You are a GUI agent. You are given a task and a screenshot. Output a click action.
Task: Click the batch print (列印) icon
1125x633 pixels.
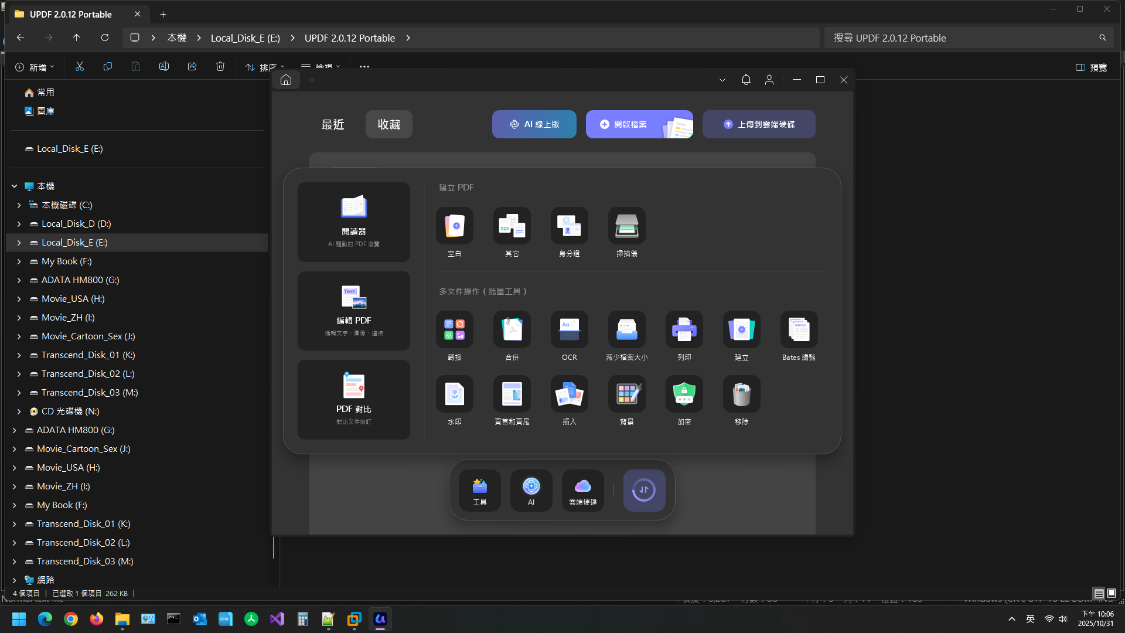tap(684, 330)
